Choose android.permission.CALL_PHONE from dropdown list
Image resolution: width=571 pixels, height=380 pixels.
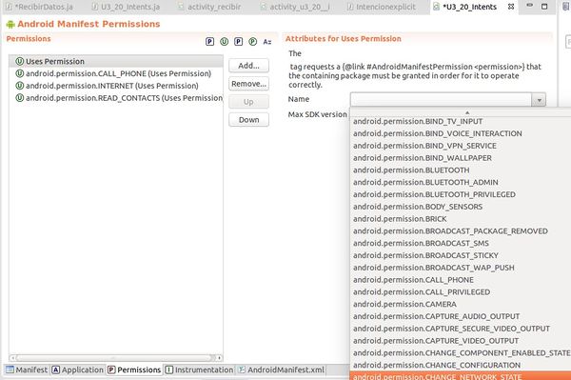coord(461,280)
